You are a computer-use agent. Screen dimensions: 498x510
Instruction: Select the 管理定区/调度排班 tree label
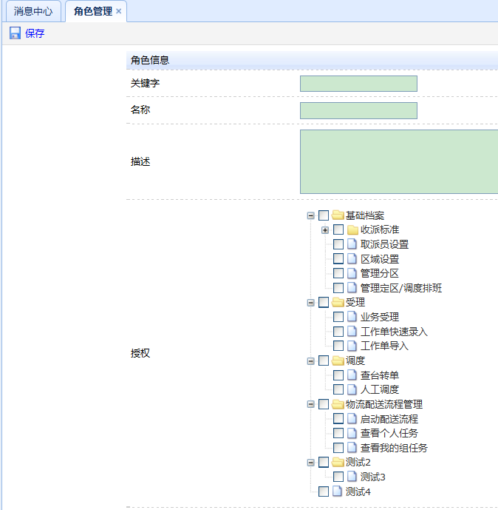pos(401,288)
